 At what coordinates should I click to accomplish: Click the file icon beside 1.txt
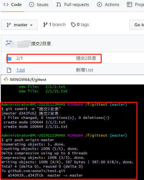9,70
